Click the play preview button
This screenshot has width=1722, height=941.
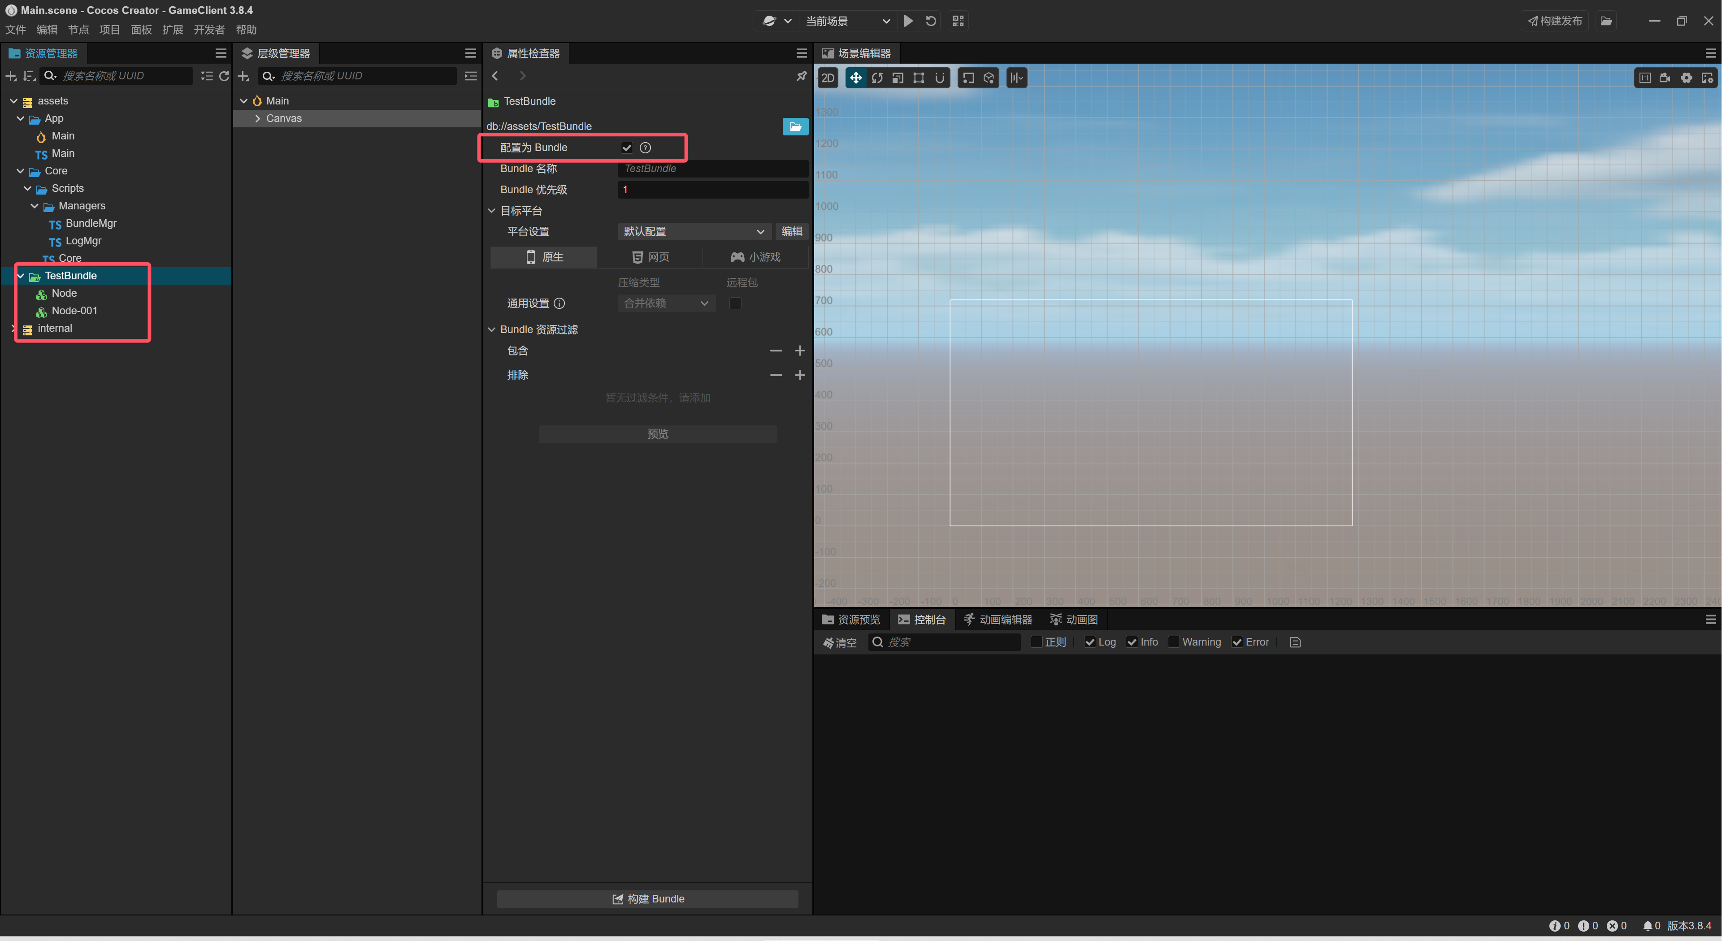pyautogui.click(x=908, y=21)
